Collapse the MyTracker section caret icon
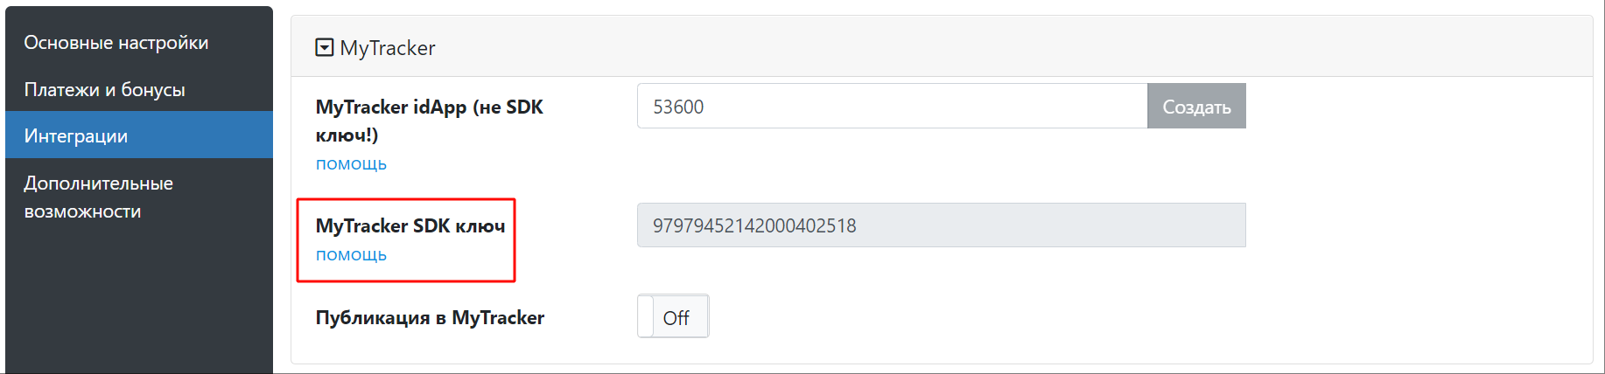The width and height of the screenshot is (1605, 374). (324, 47)
